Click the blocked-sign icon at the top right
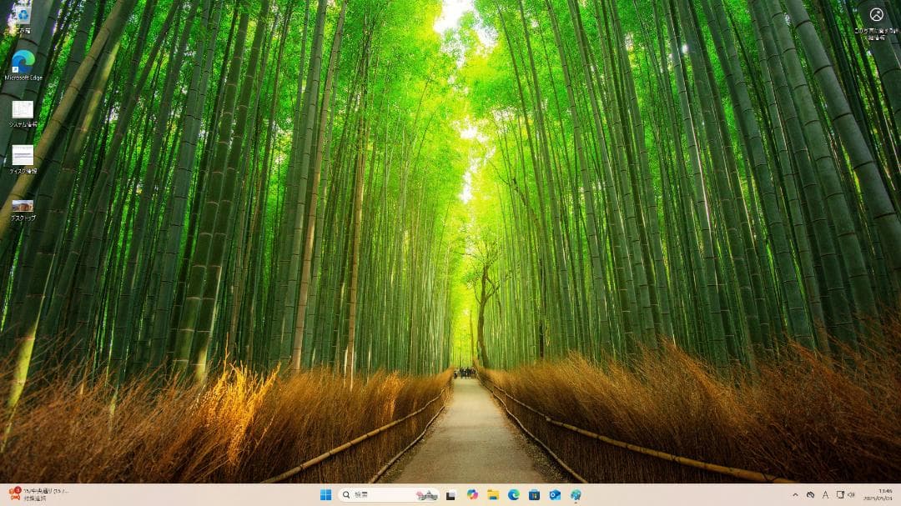Screen dimensions: 901x506 coord(875,13)
